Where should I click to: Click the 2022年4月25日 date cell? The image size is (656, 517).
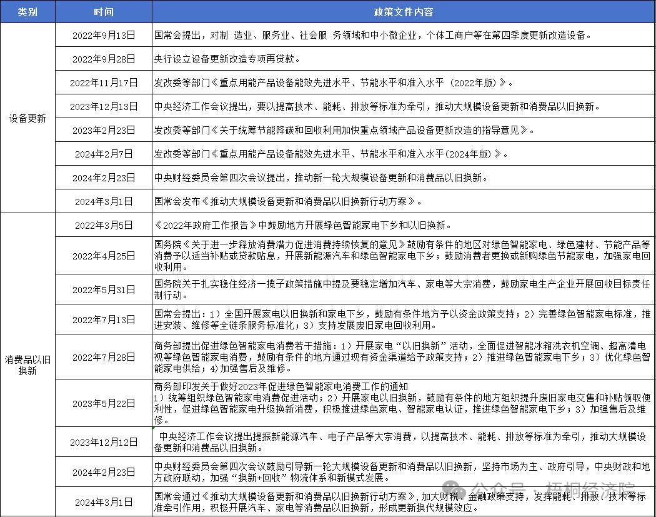point(104,256)
